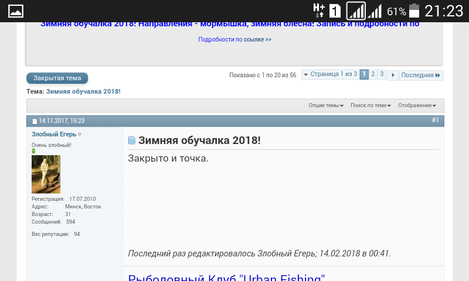Open the 'Опции темы' dropdown menu

326,105
